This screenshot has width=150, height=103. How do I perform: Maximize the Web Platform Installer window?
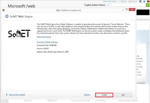(x=127, y=9)
